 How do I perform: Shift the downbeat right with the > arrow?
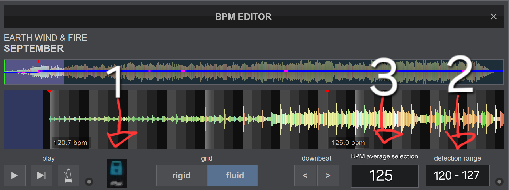coord(328,176)
